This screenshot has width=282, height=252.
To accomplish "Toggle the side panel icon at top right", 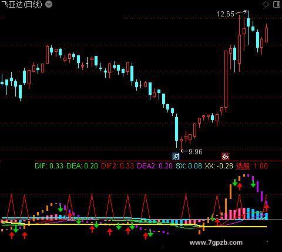I will 277,4.
